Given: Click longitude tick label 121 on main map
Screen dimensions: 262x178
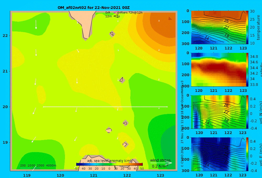Looking at the screenshot, I should coord(94,175).
